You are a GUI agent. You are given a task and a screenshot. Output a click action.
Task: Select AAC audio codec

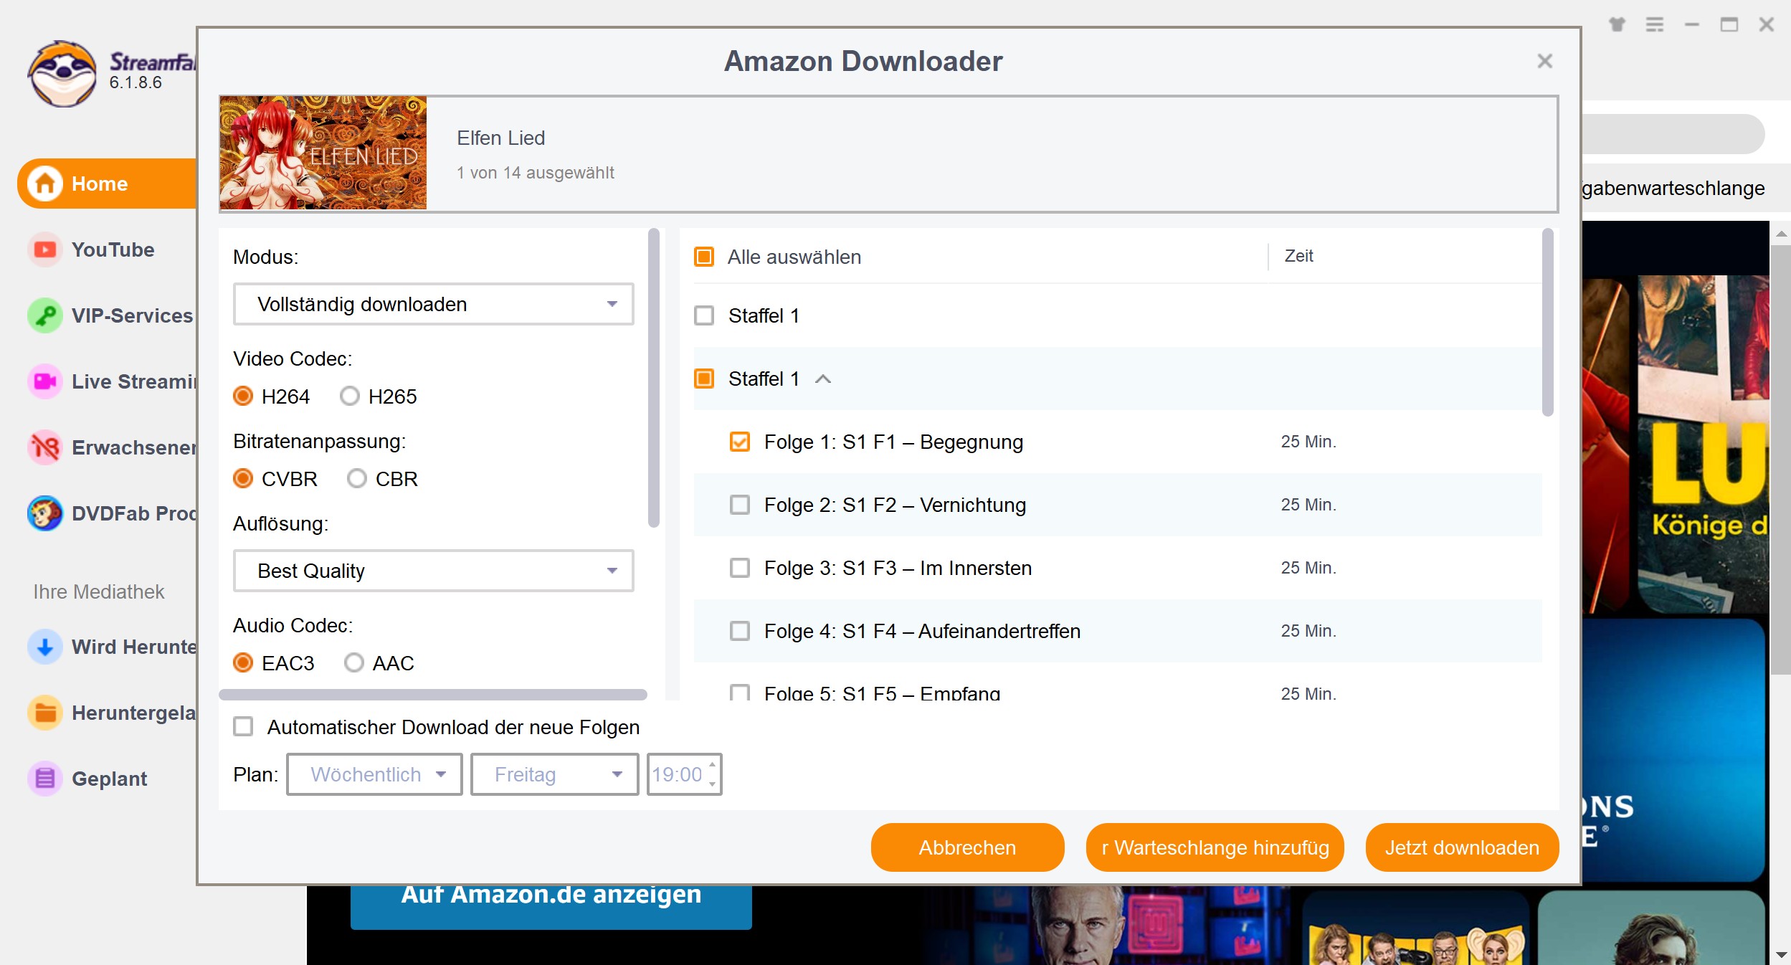tap(354, 663)
